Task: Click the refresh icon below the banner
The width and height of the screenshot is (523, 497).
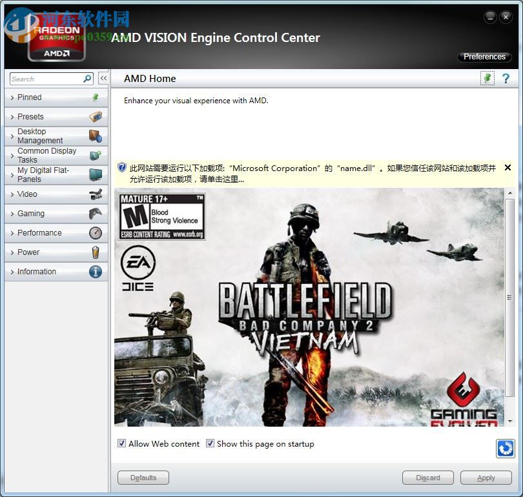Action: (x=506, y=448)
